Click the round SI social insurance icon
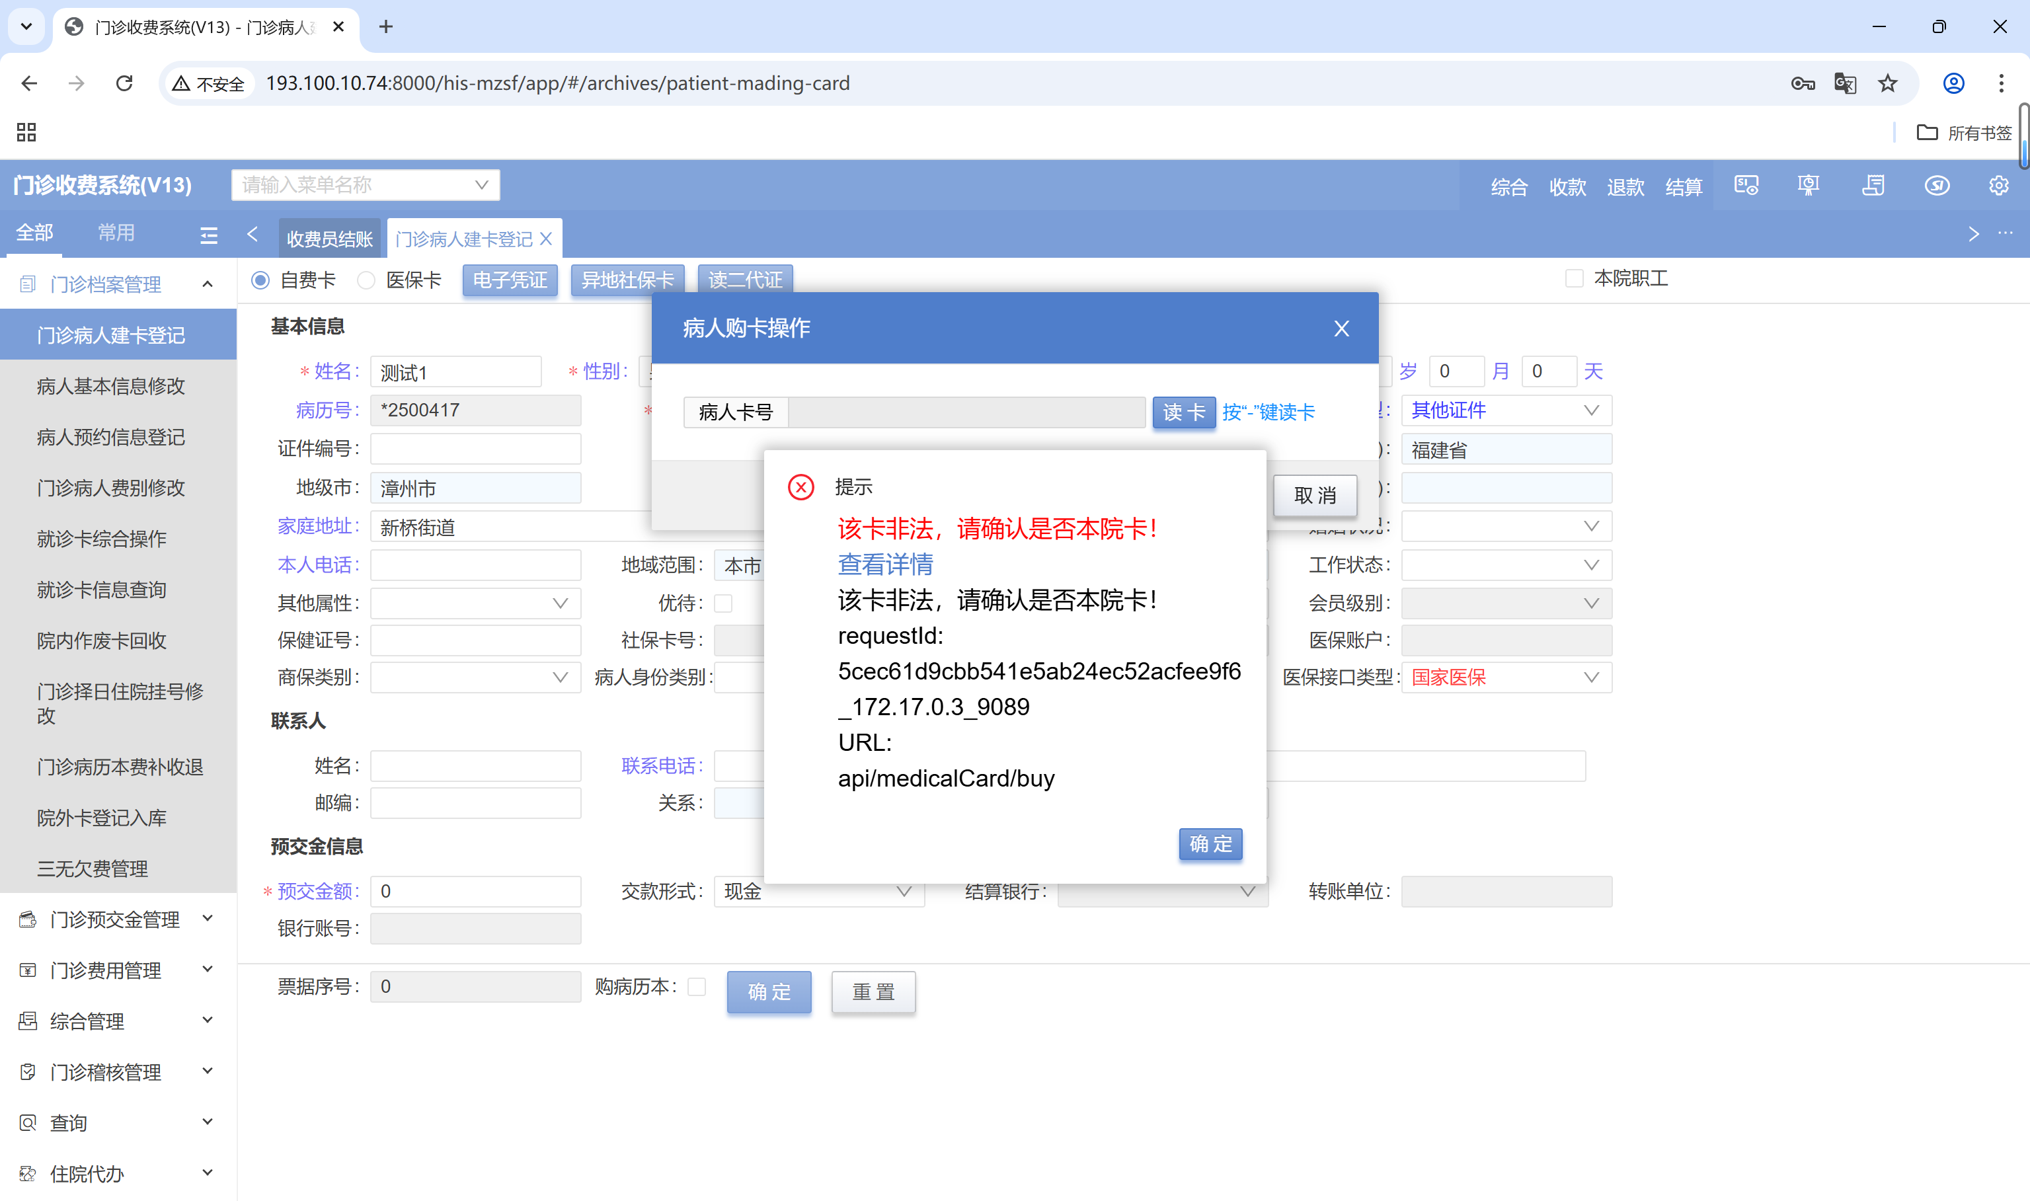 pyautogui.click(x=1936, y=186)
